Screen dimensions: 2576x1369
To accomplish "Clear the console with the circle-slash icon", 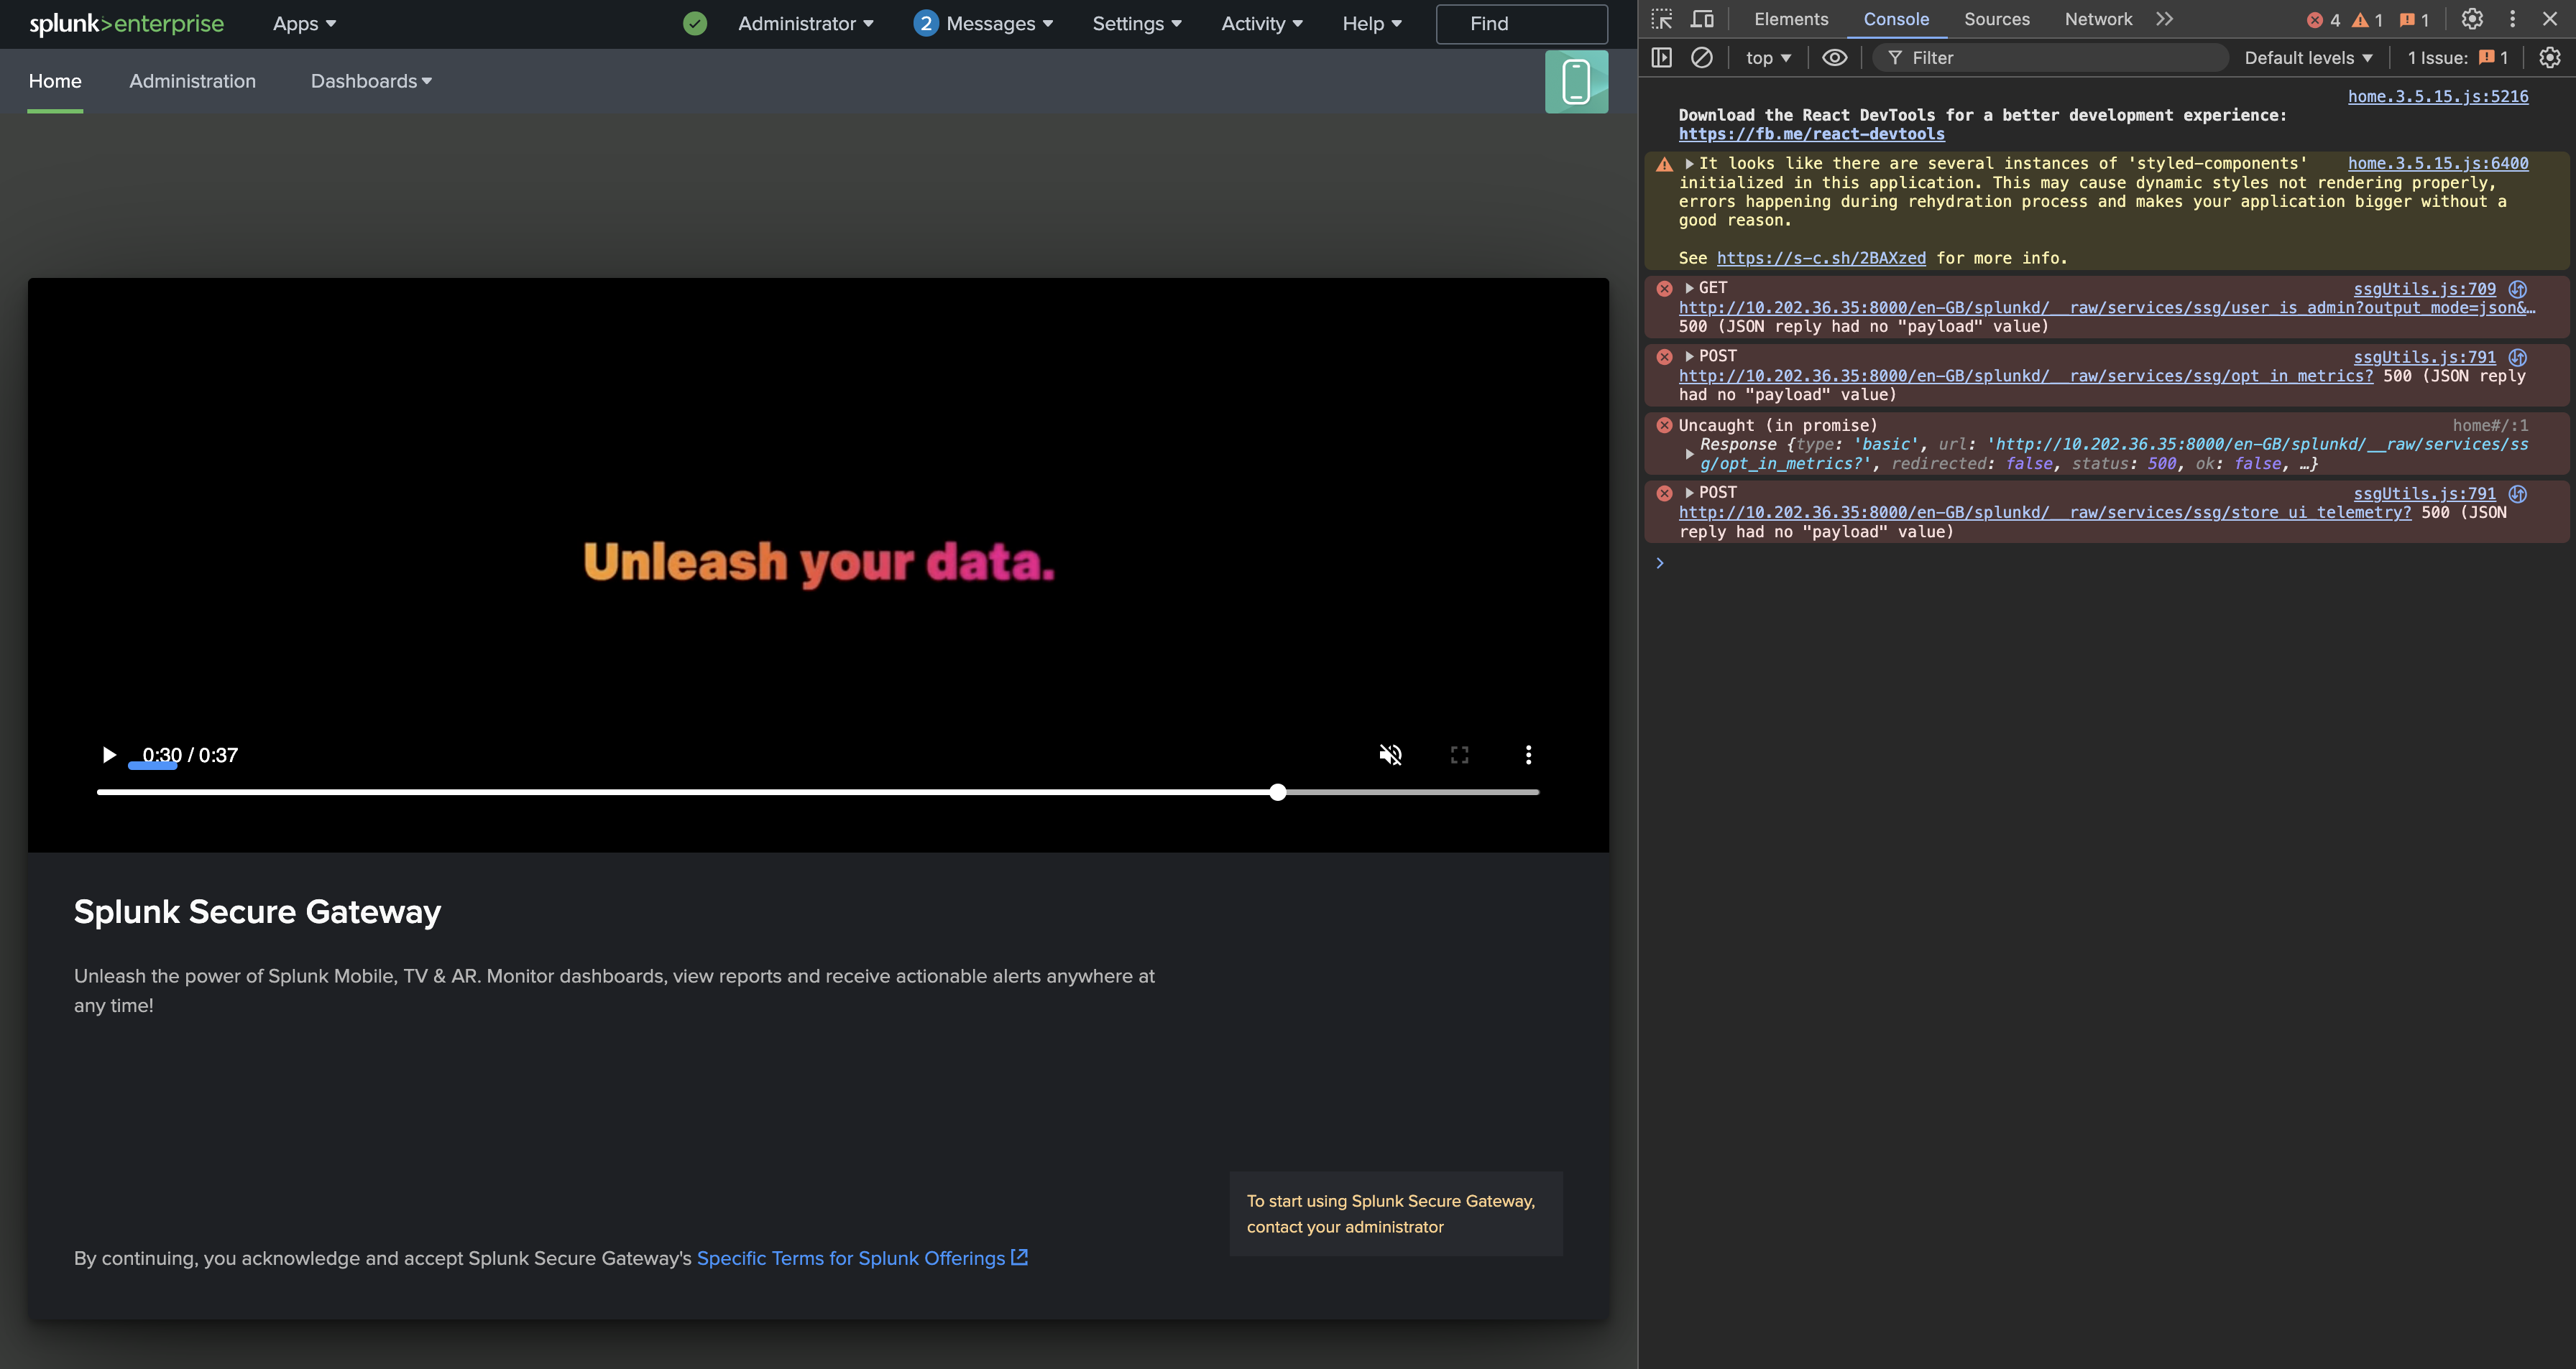I will (1703, 57).
